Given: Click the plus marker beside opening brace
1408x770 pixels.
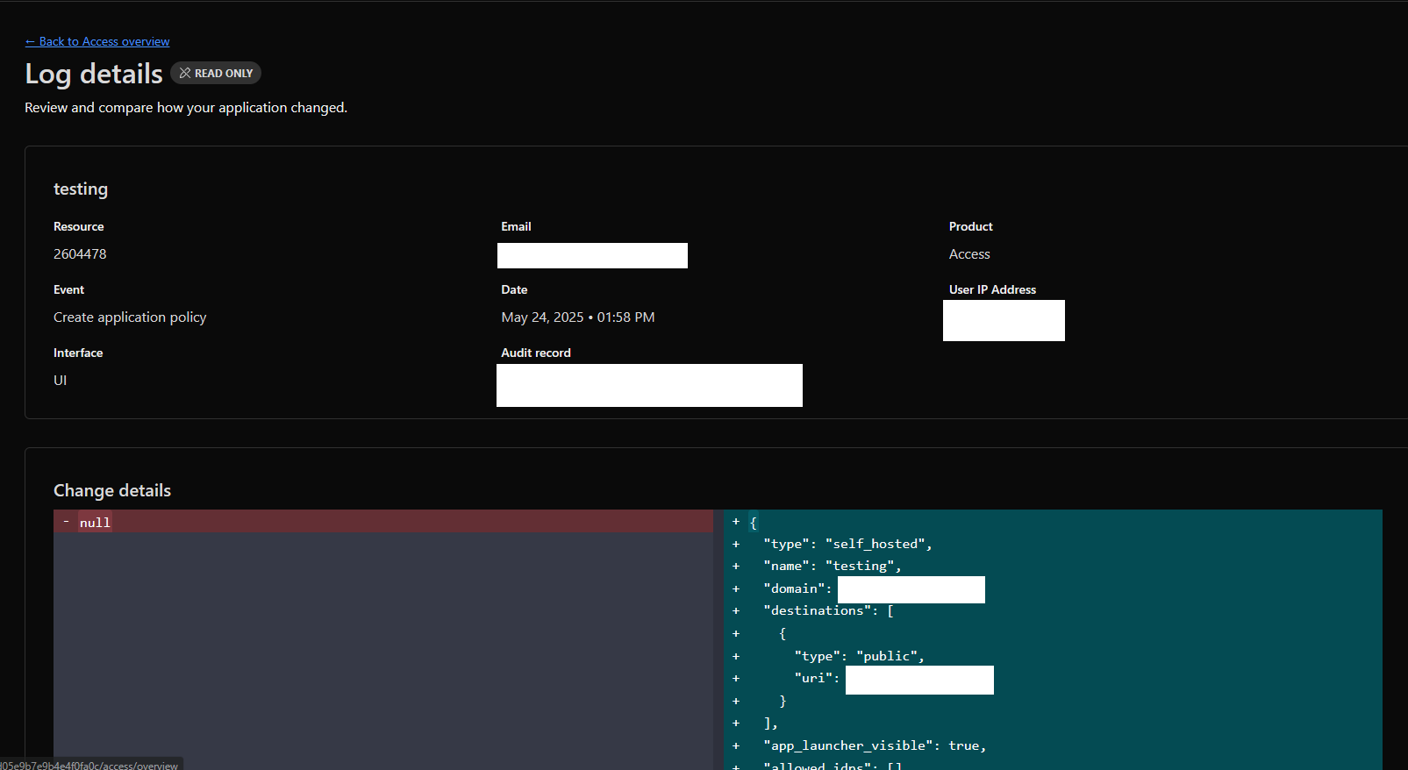Looking at the screenshot, I should click(x=736, y=522).
